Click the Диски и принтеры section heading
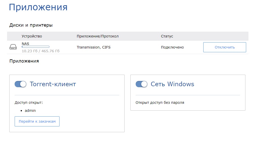Screen dimensions: 255x142 [31, 25]
